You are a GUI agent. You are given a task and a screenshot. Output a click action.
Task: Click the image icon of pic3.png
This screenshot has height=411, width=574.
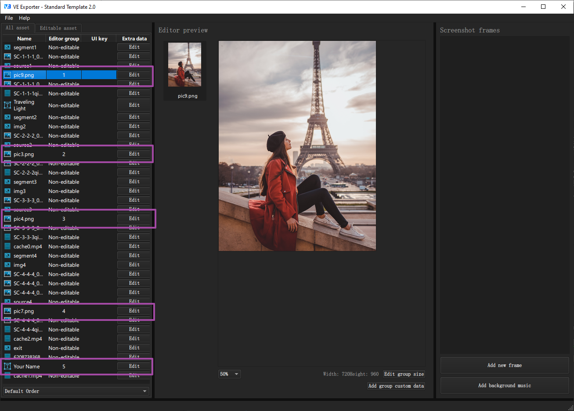coord(7,154)
